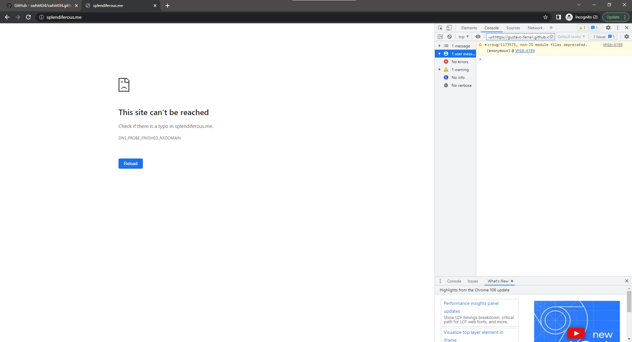Screen dimensions: 632x342
Task: Click the '1 Issue' button in console toolbar
Action: (604, 37)
